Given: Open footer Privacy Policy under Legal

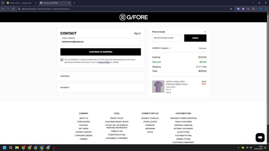Looking at the screenshot, I should [x=117, y=118].
